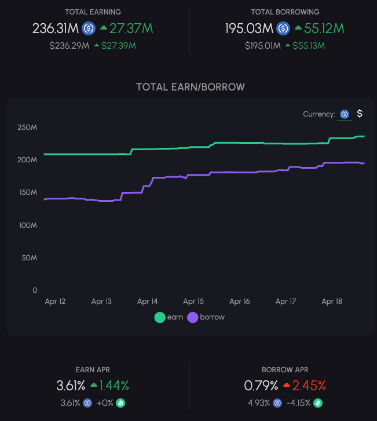The height and width of the screenshot is (421, 377).
Task: Click red up arrow next to 2.45%
Action: point(287,385)
